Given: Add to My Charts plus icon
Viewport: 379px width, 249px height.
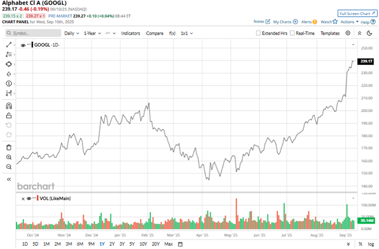Looking at the screenshot, I should click(295, 22).
